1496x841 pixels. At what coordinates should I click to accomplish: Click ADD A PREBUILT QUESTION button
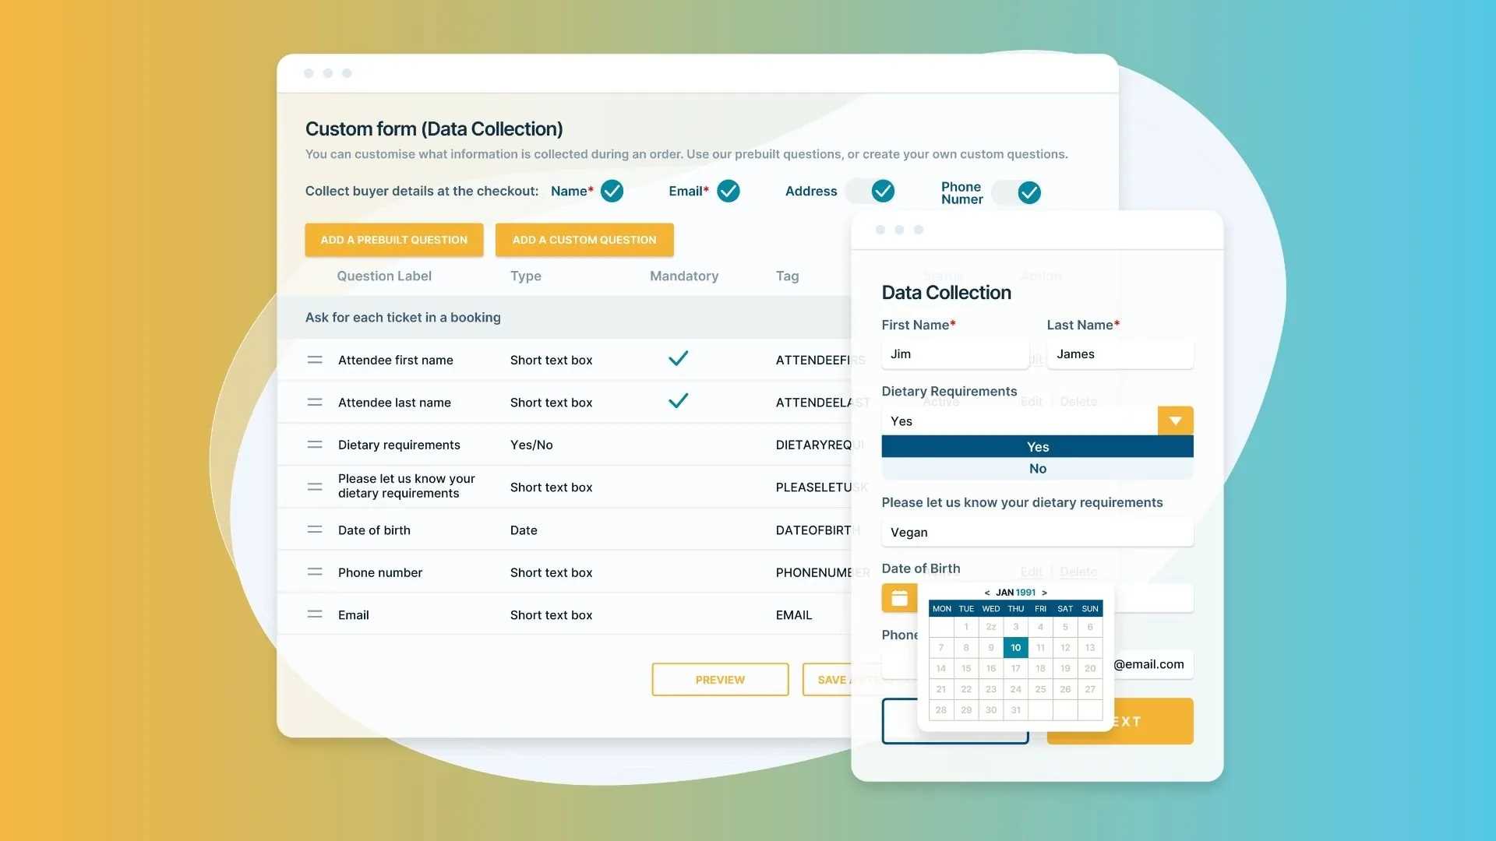[x=393, y=239]
